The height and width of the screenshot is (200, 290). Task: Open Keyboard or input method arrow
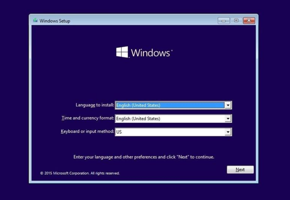point(228,132)
